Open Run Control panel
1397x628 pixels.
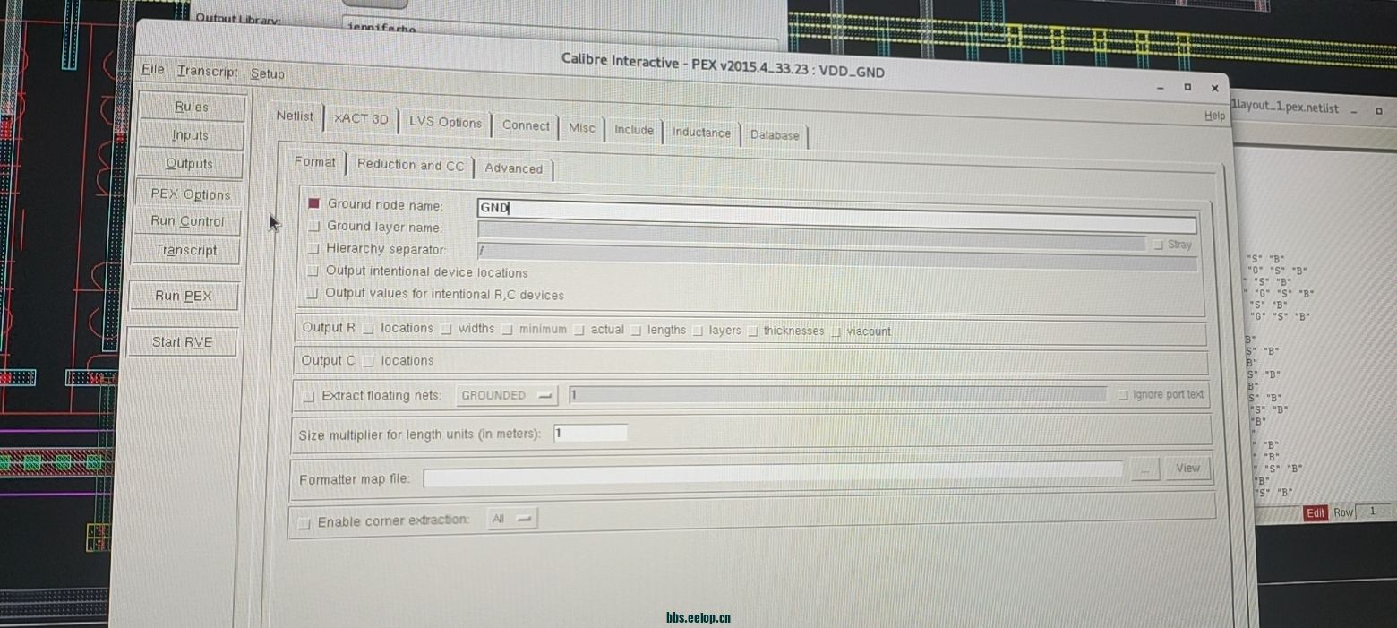coord(187,221)
